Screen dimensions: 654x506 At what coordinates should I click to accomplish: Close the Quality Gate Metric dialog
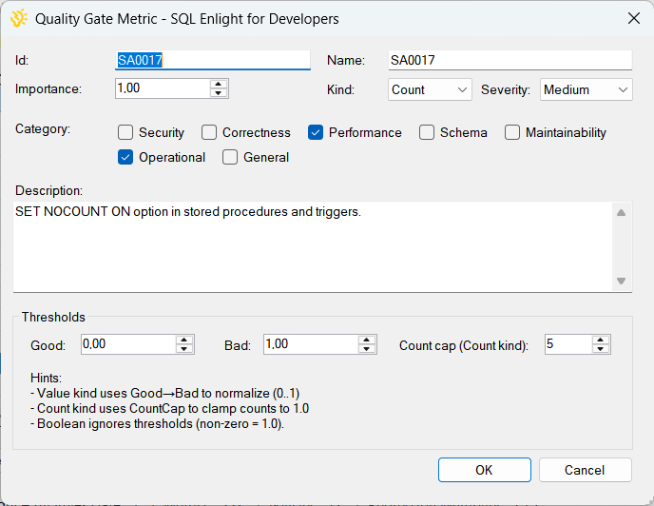[633, 18]
